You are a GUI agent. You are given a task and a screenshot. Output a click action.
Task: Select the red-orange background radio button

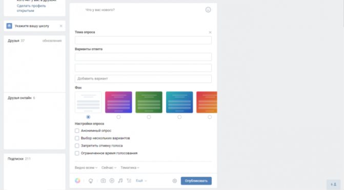coord(210,117)
